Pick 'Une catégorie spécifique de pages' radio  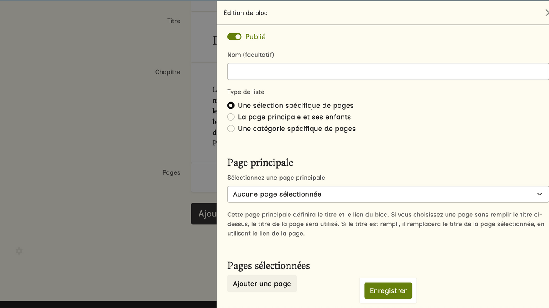point(231,128)
